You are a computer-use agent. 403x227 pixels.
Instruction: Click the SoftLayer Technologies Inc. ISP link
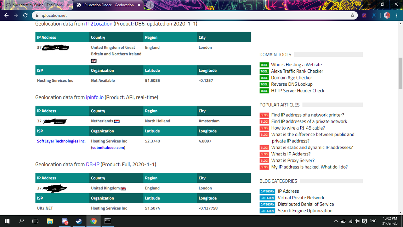point(61,141)
